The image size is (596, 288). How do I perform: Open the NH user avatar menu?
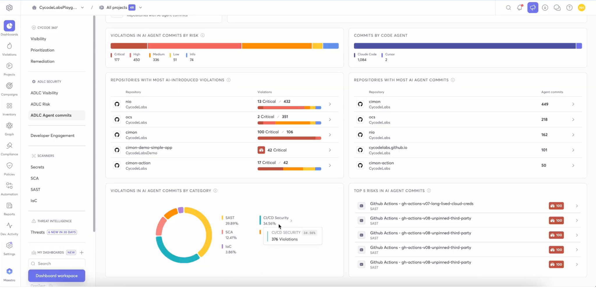pos(582,8)
